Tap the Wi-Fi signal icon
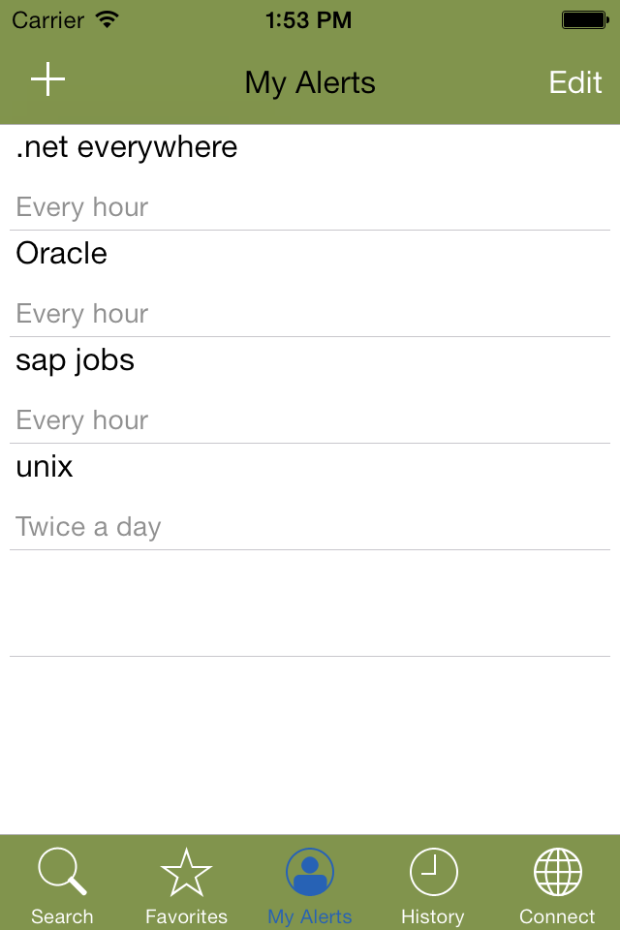620x930 pixels. point(108,19)
